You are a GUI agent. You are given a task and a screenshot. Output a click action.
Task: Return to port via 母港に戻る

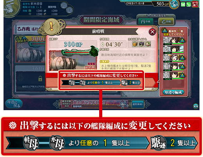14,103
